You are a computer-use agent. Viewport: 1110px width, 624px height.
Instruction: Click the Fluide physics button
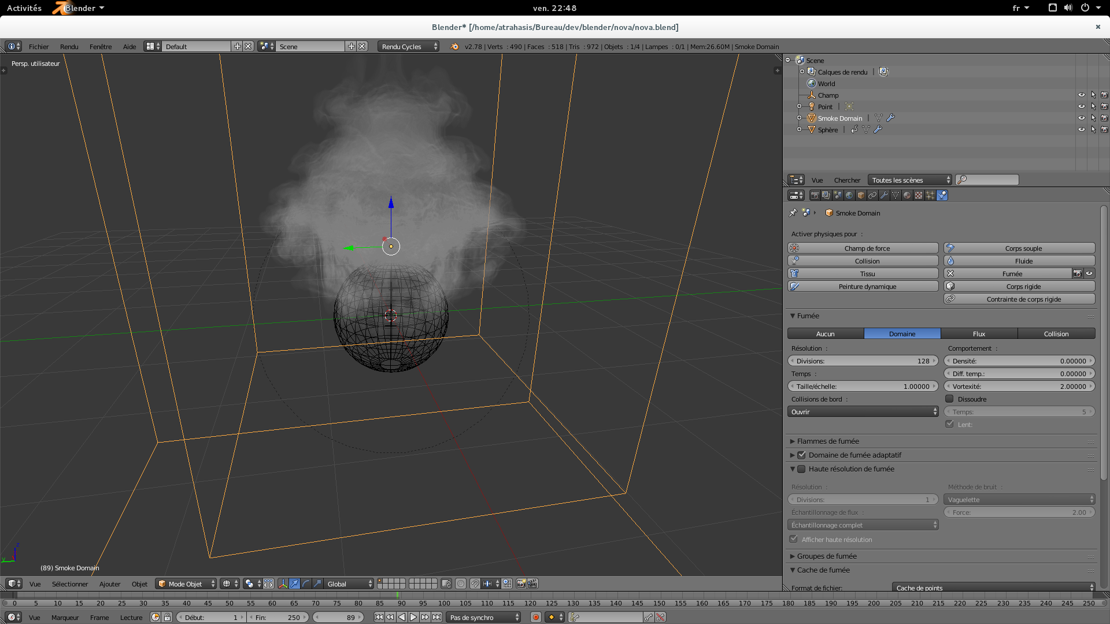(1019, 261)
